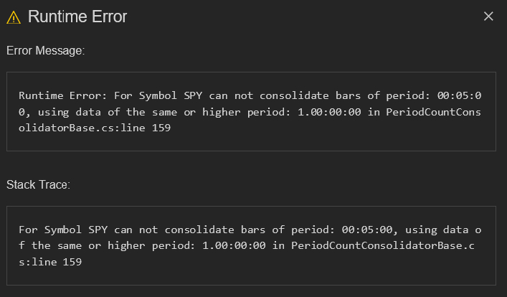
Task: Click '1.00:00:00' period in the error message
Action: pos(329,112)
